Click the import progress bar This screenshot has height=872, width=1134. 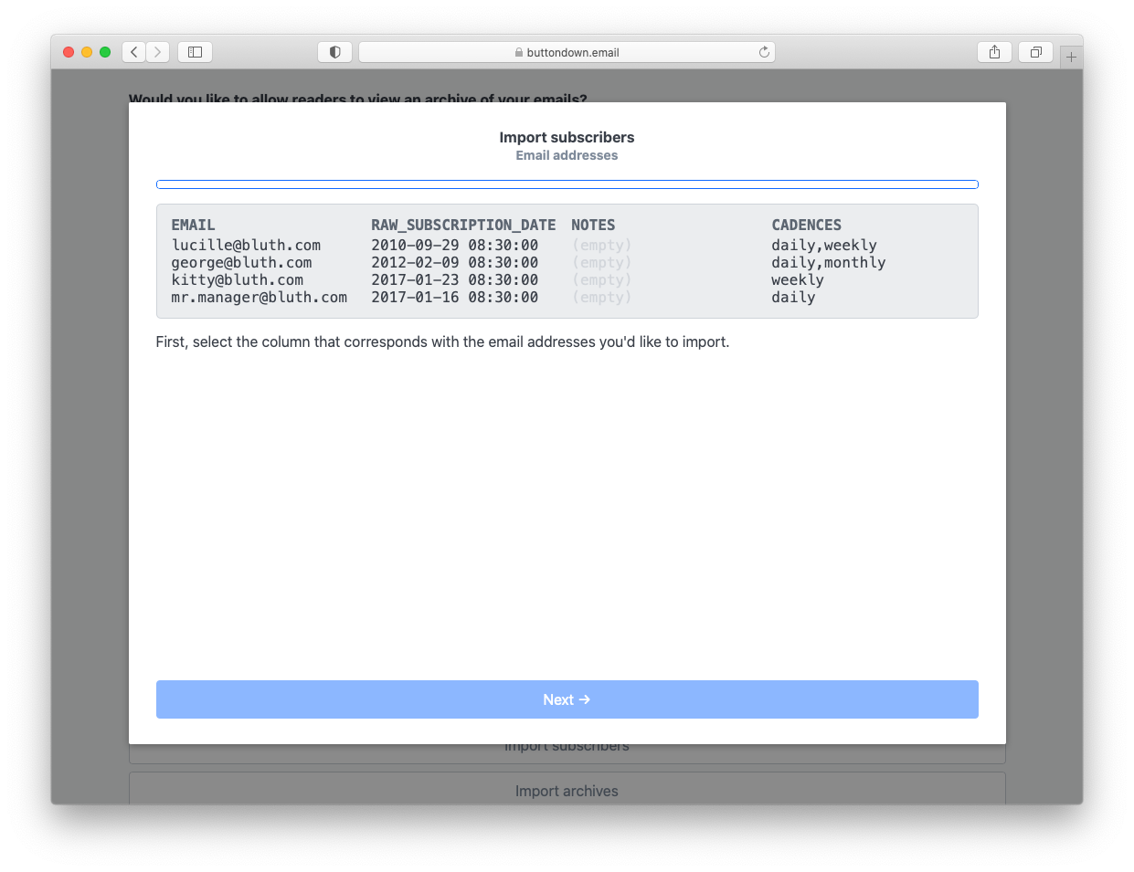click(x=567, y=184)
